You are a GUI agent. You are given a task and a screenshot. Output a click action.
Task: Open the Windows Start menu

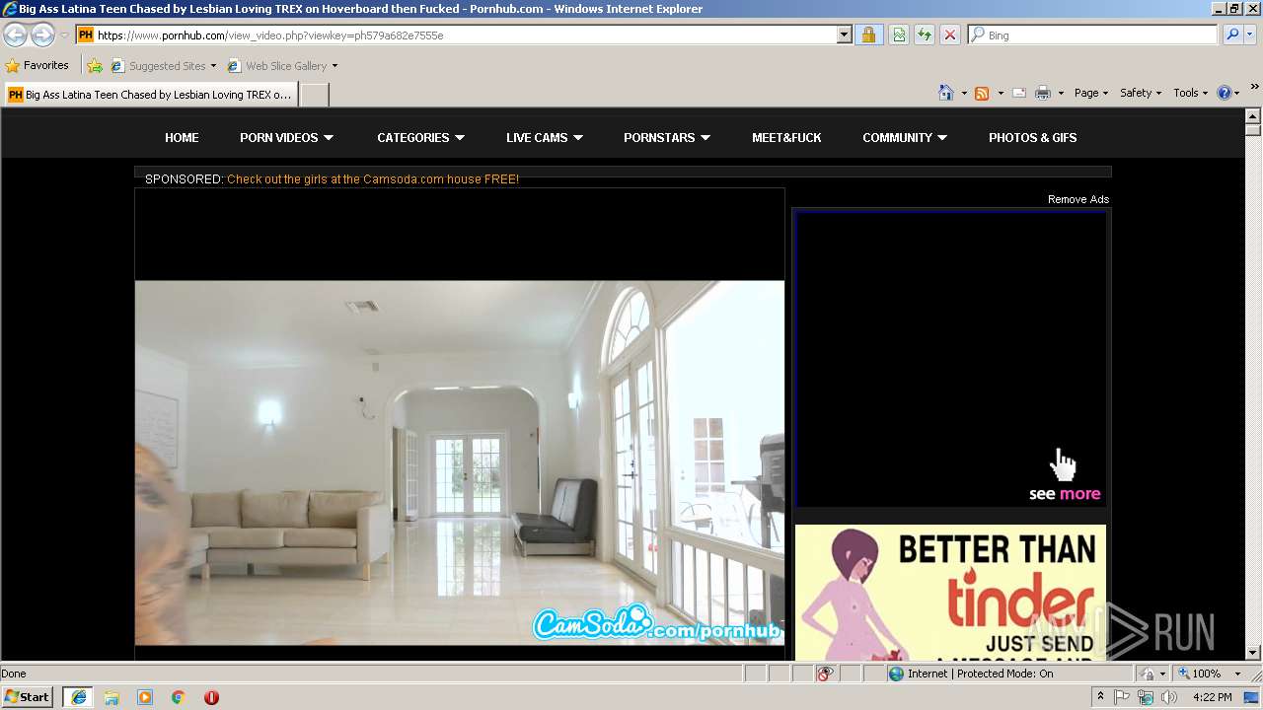(28, 697)
